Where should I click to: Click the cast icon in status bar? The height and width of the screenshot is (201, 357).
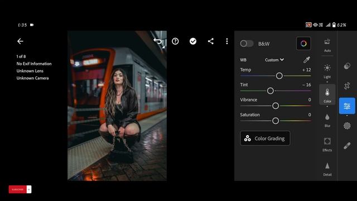tap(308, 25)
